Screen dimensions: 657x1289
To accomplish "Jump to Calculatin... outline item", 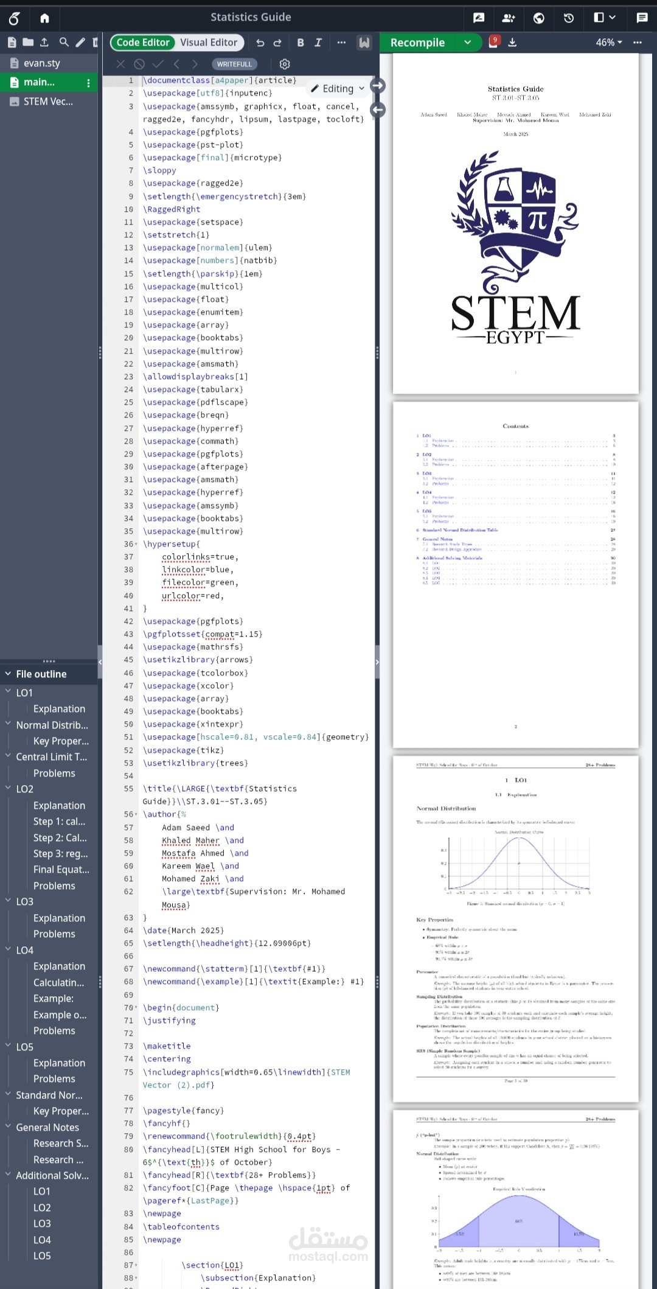I will coord(59,982).
